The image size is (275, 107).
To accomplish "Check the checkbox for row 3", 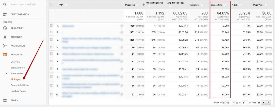I will (x=51, y=39).
